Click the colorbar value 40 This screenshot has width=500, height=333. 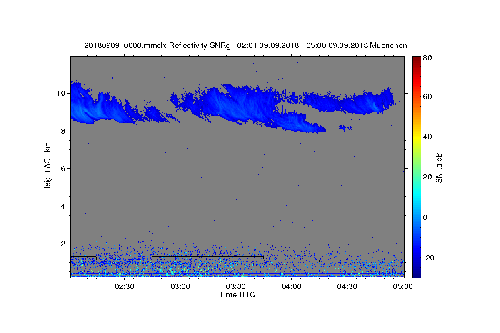(427, 137)
